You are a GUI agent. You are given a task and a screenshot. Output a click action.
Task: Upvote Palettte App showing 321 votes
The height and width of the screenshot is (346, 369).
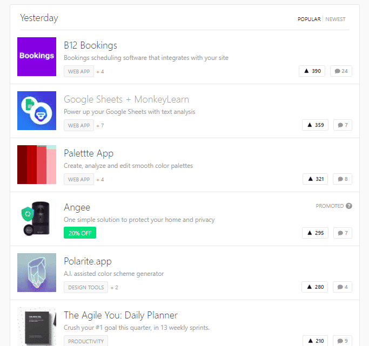315,179
